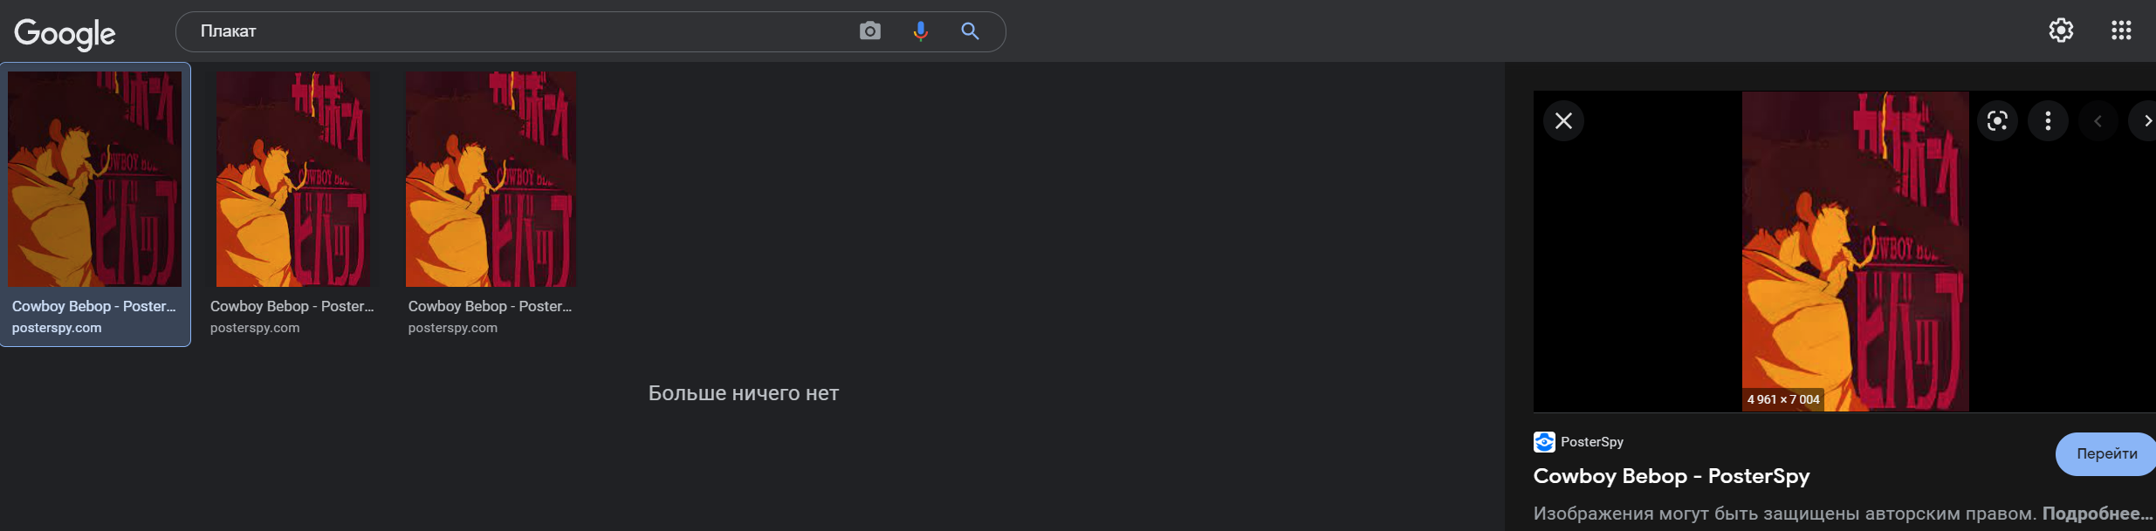Click the large preview poster image

(1855, 251)
